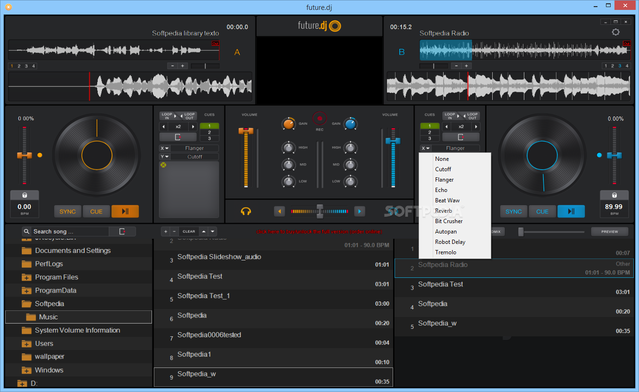
Task: Click deck A load track icon under loop controls
Action: click(178, 137)
